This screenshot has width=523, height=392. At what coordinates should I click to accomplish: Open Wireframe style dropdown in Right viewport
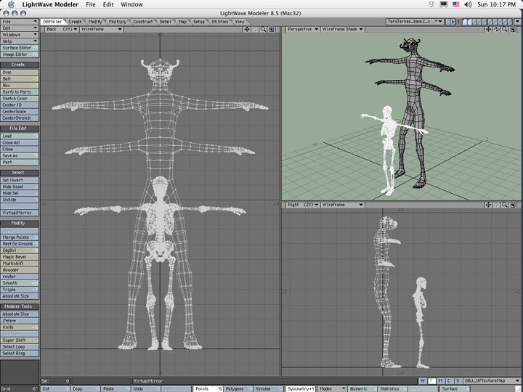[x=342, y=205]
